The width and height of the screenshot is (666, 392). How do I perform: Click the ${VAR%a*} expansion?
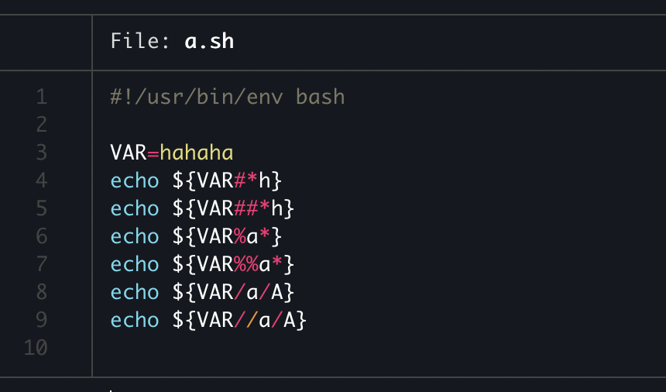227,236
